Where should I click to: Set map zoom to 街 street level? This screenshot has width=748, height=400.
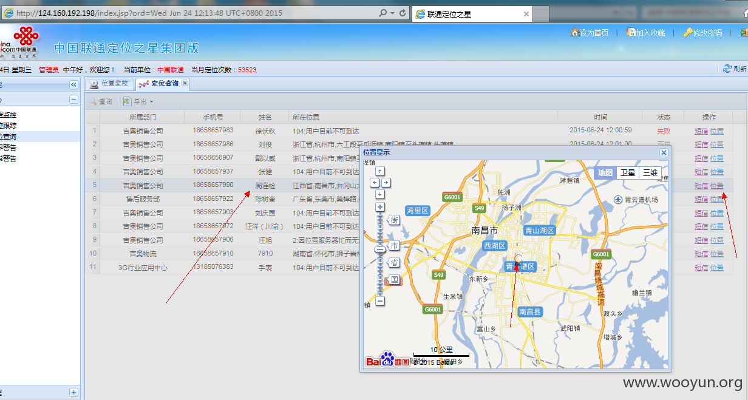click(394, 220)
